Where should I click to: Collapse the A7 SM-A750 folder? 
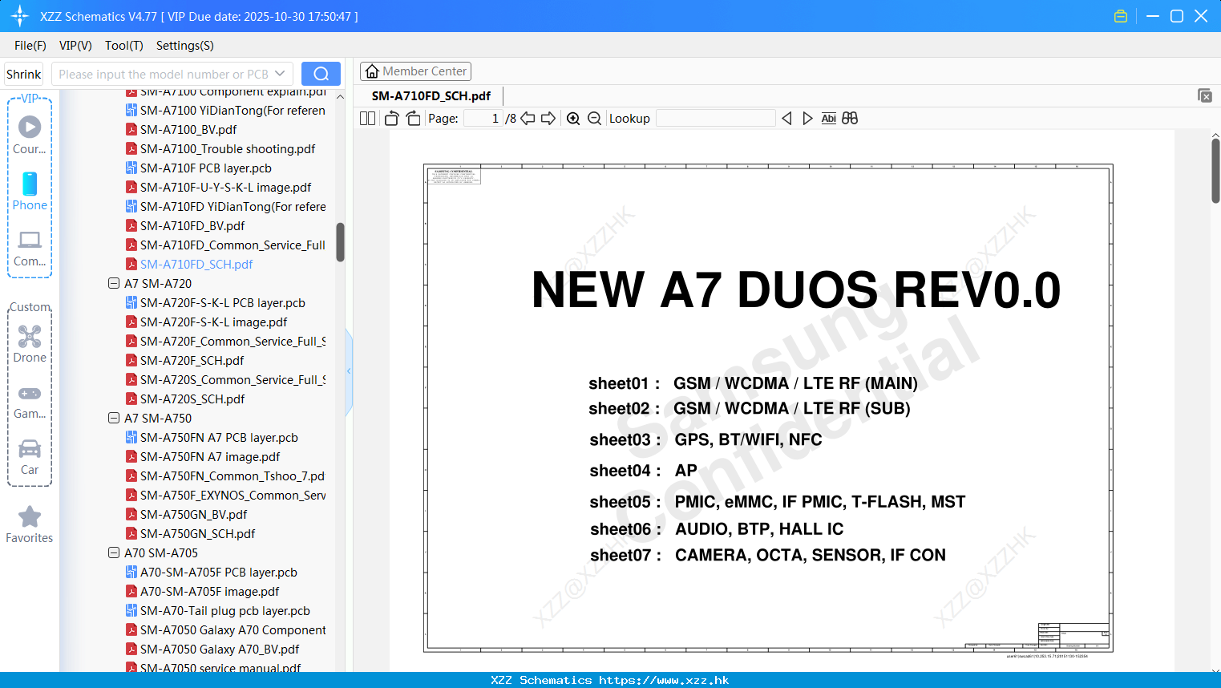tap(114, 418)
